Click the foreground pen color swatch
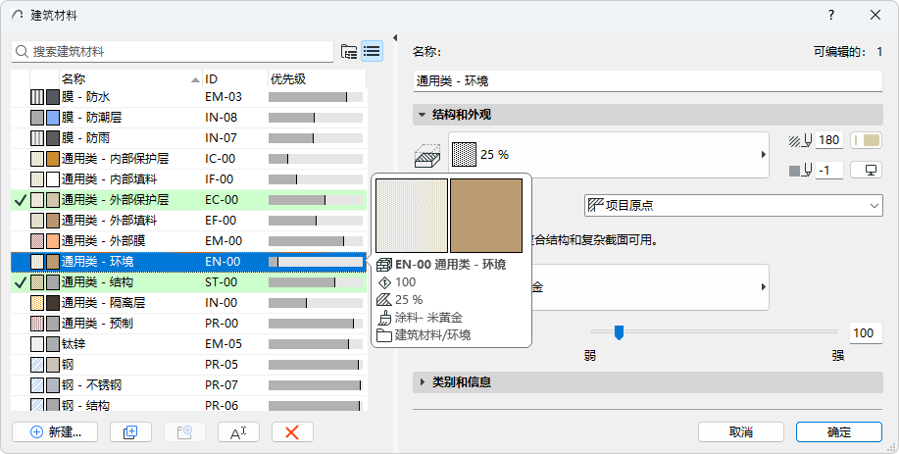This screenshot has width=899, height=454. tap(867, 140)
